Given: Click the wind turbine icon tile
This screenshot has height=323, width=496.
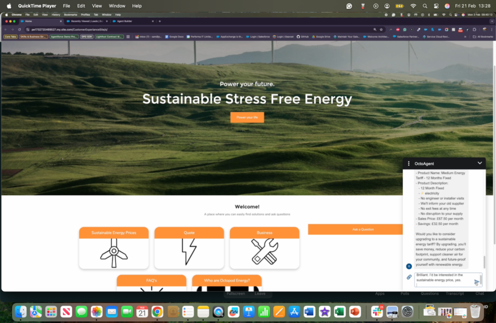Looking at the screenshot, I should 114,253.
